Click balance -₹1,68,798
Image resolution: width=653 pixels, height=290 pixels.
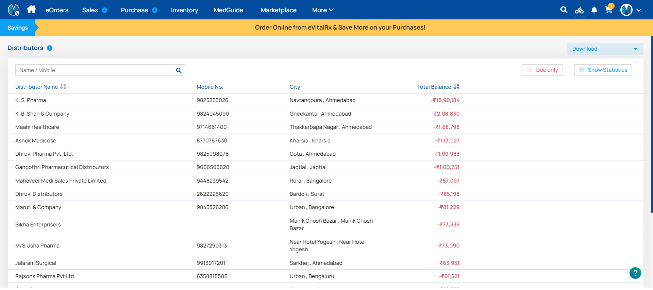coord(446,127)
